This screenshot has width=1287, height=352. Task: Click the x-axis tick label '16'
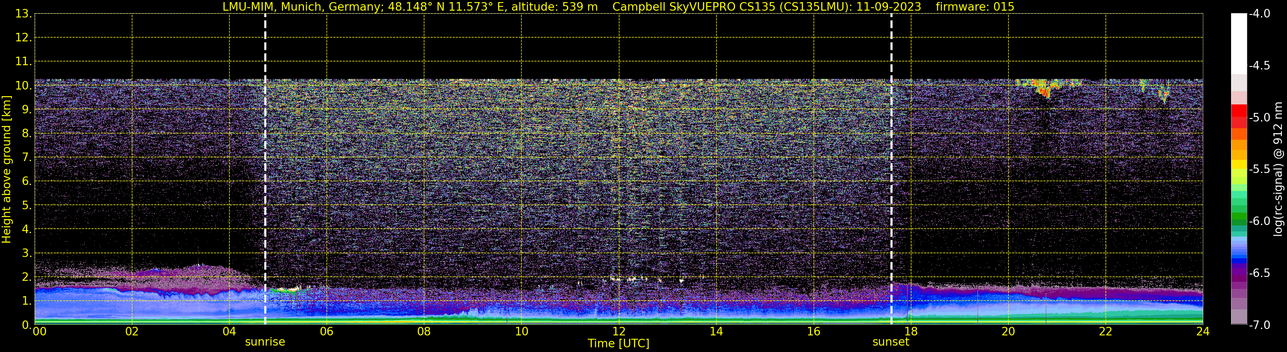click(x=814, y=332)
